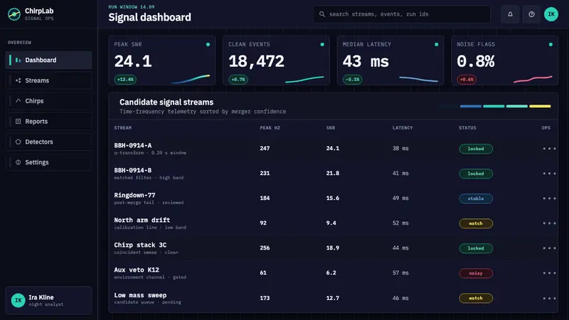Click the Settings circle icon
Viewport: 569px width, 320px height.
[18, 162]
